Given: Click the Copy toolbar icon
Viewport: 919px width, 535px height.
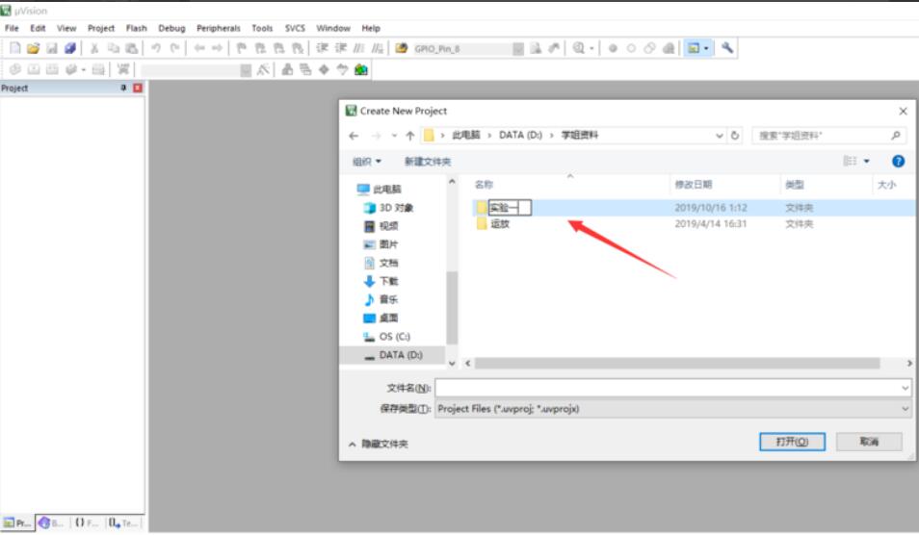Looking at the screenshot, I should [113, 48].
